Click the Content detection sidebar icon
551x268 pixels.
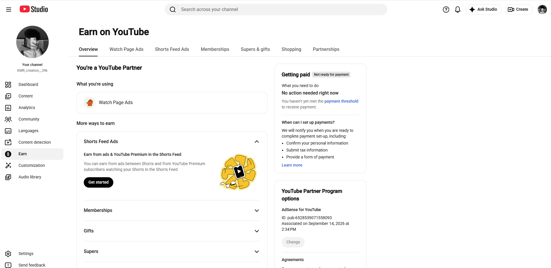coord(8,142)
